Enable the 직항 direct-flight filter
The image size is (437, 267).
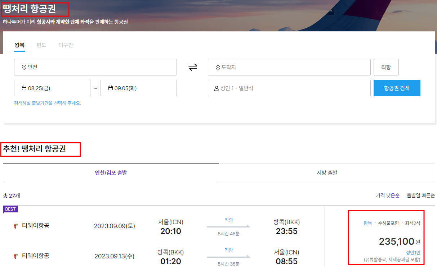[385, 67]
